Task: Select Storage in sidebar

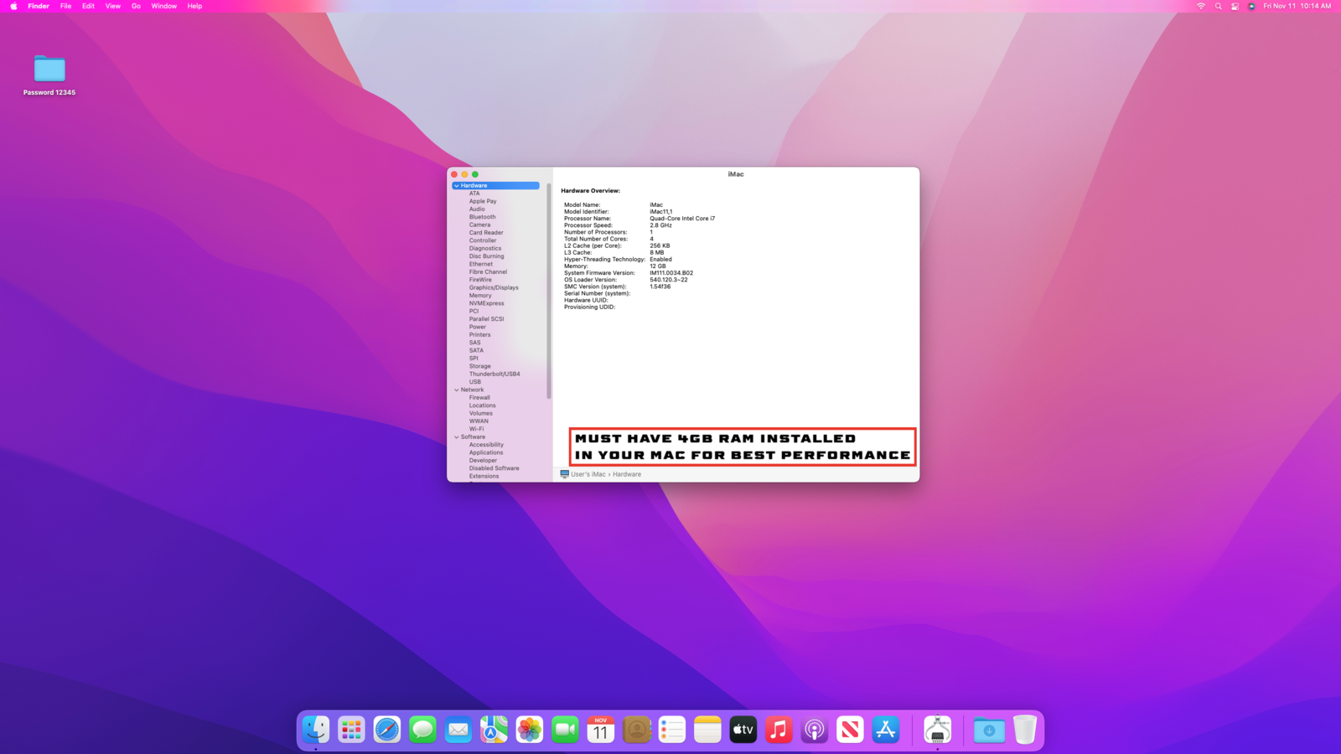Action: (x=480, y=366)
